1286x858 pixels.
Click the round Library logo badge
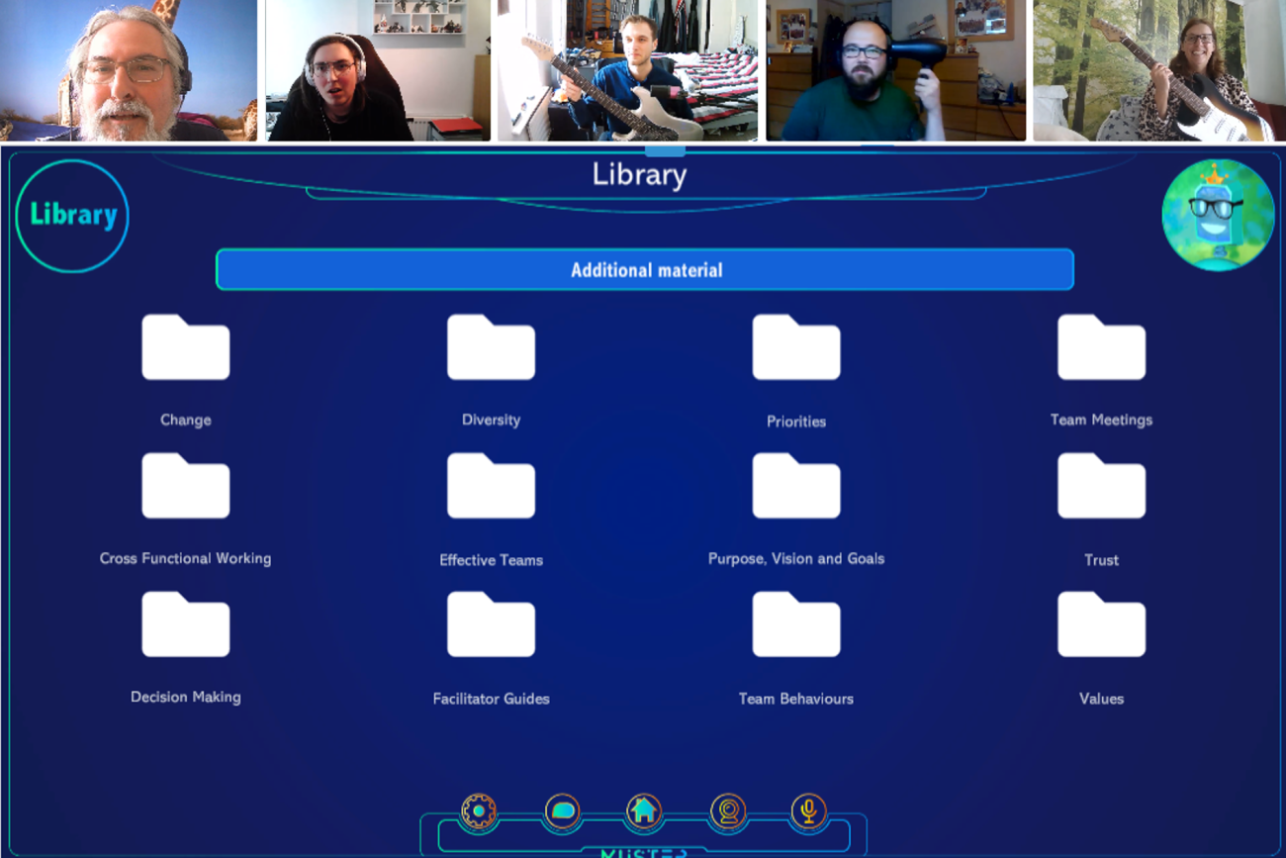72,215
